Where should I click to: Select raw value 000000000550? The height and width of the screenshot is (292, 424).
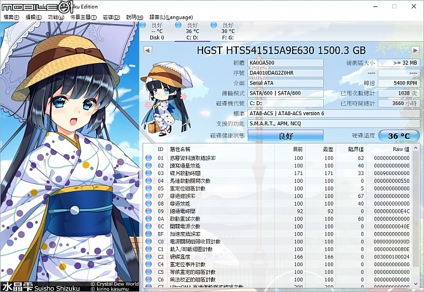(392, 180)
